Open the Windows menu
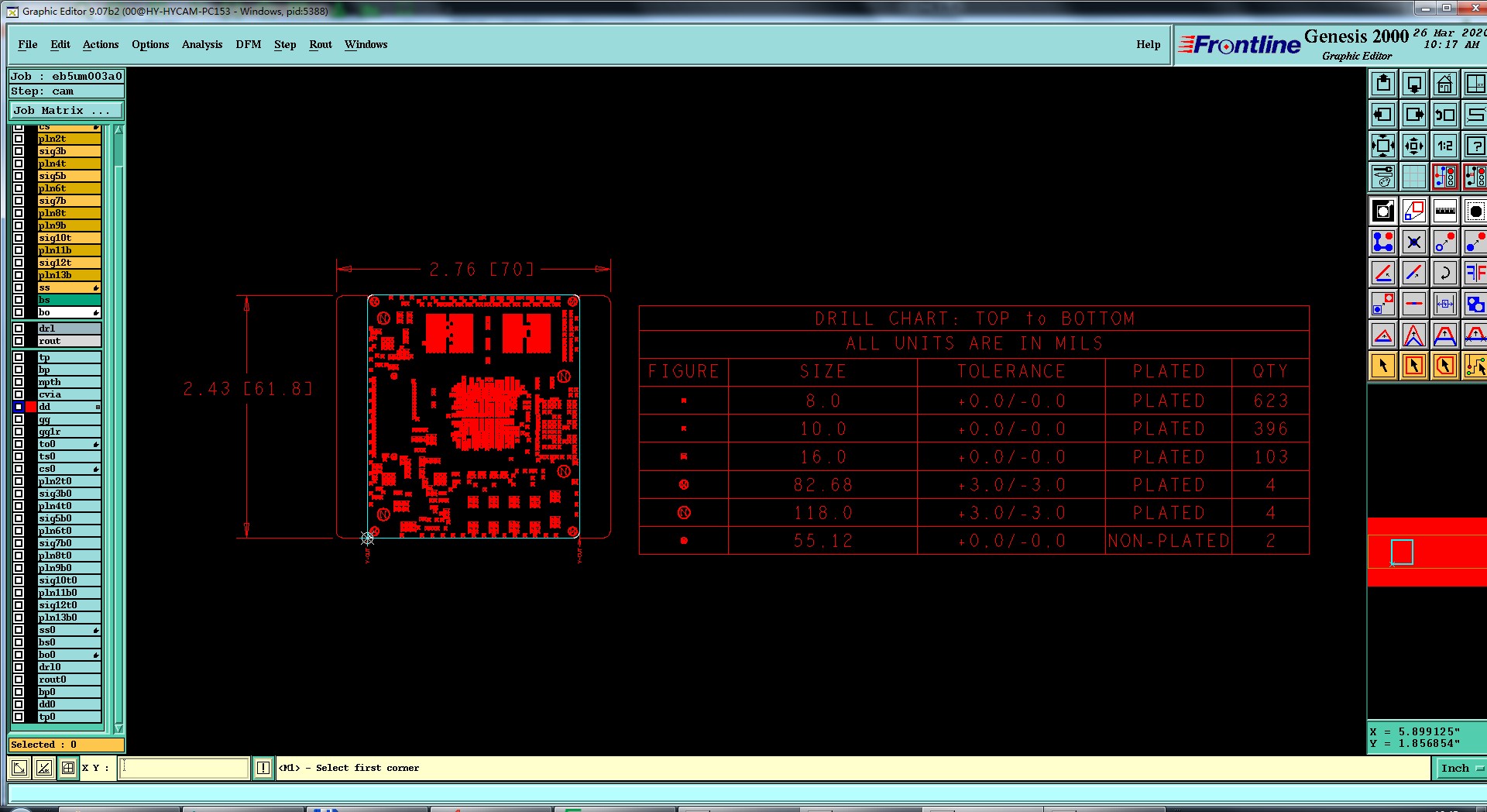This screenshot has width=1487, height=812. pos(366,44)
